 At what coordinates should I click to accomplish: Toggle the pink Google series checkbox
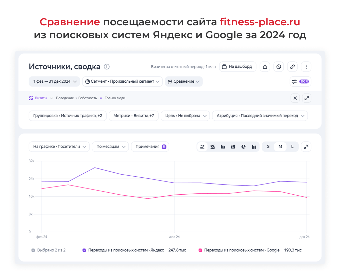point(200,250)
